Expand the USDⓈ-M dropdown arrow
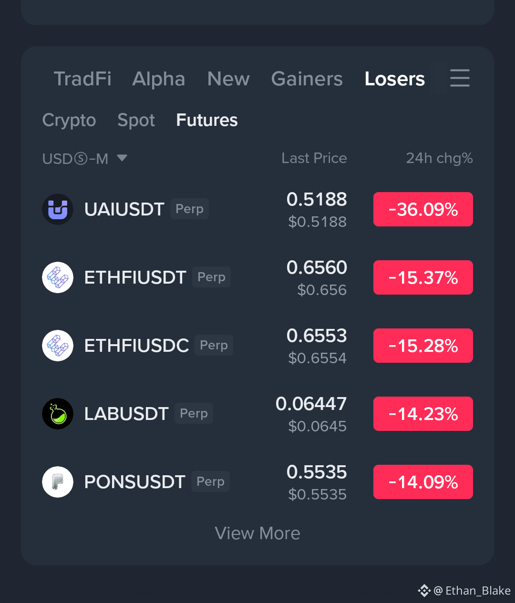 point(122,158)
